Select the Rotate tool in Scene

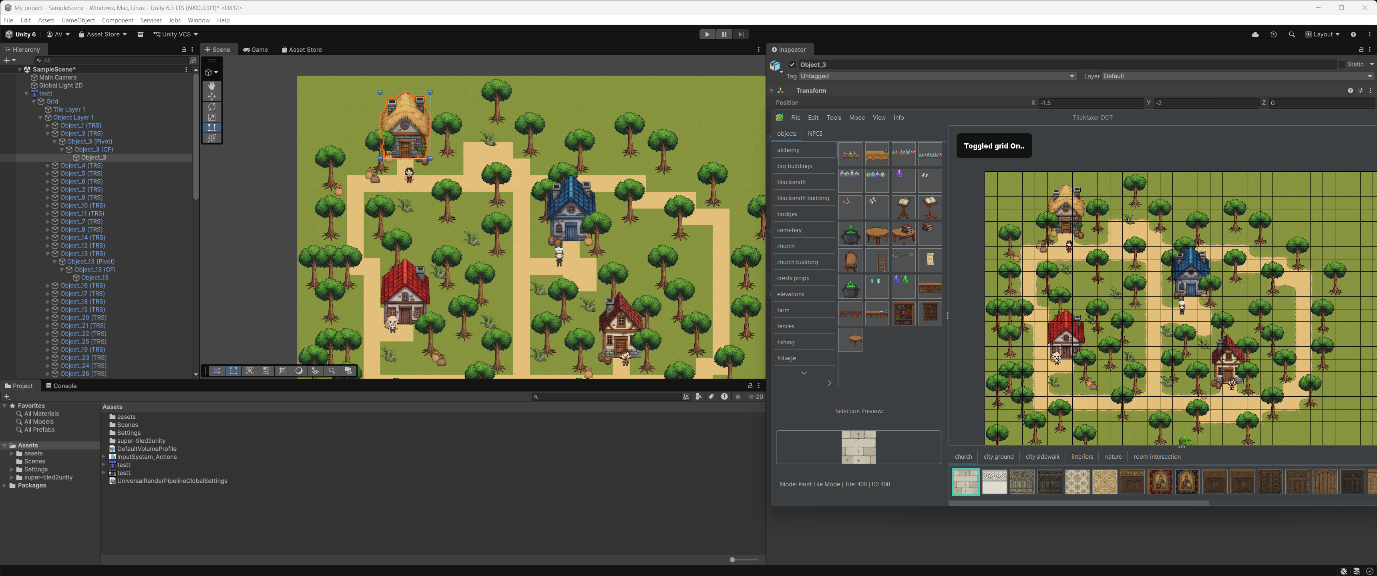point(212,107)
